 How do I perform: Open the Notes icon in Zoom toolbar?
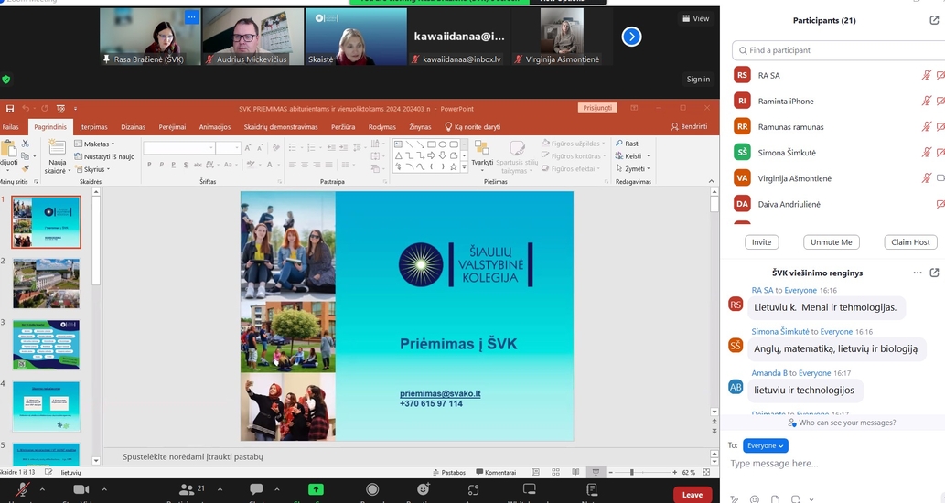592,489
